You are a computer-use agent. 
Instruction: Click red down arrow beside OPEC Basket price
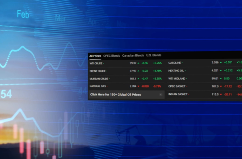click(221, 86)
